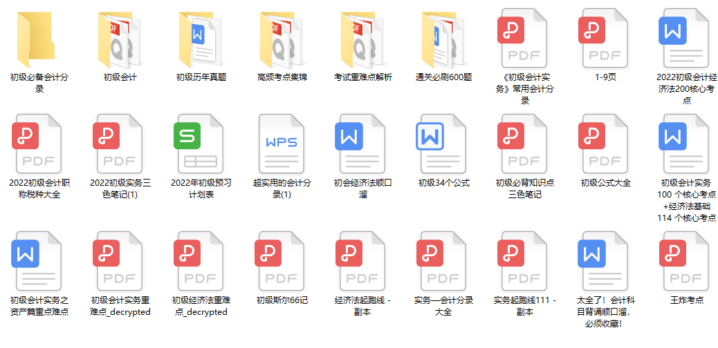Click the folder name text 初级会计
Viewport: 718px width, 348px height.
tap(120, 77)
